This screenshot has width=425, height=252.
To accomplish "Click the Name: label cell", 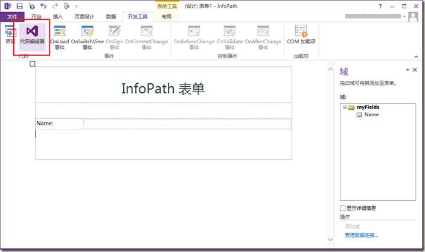I will point(59,124).
